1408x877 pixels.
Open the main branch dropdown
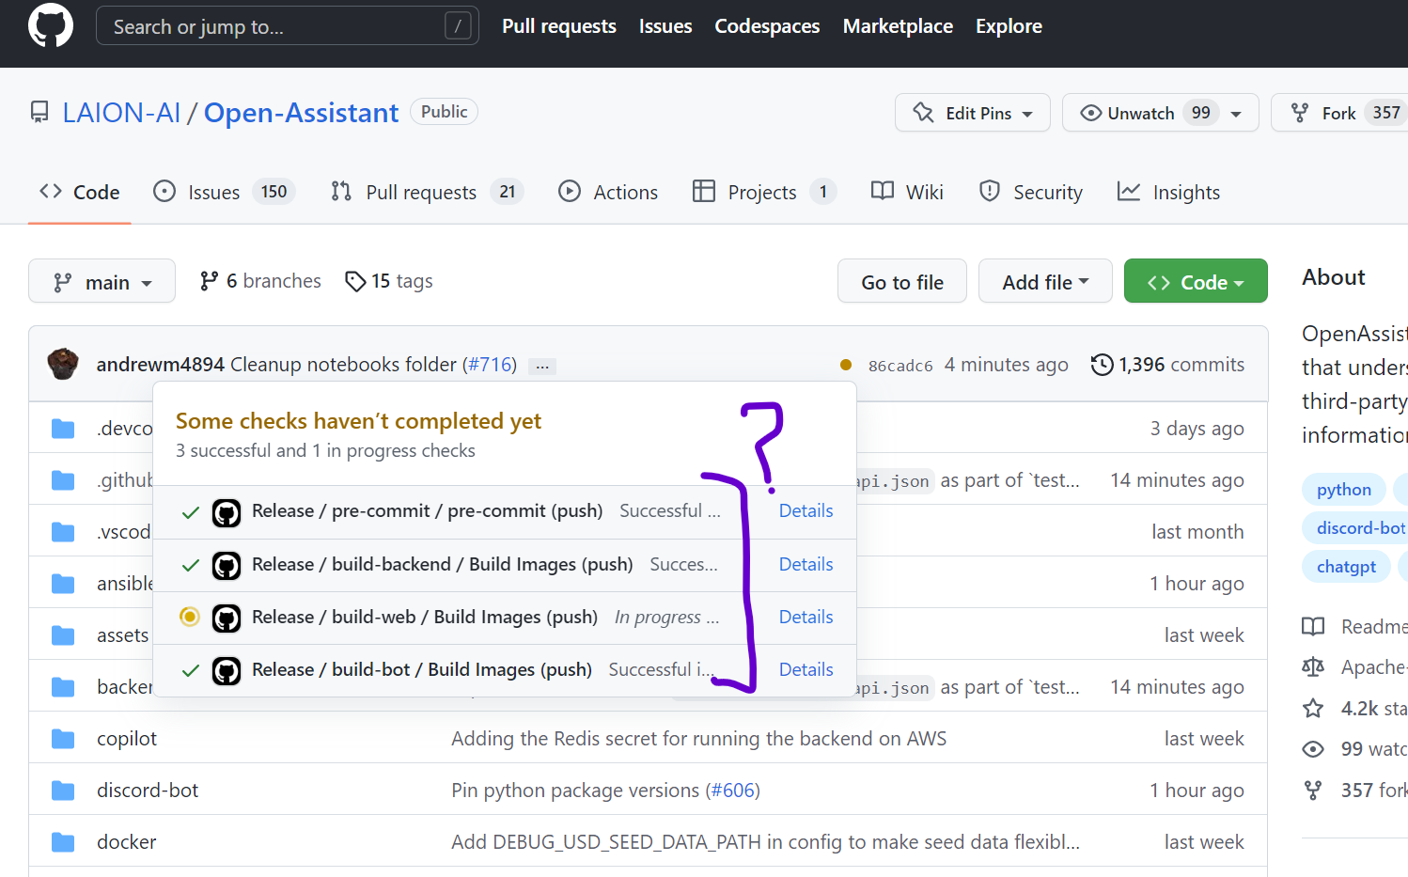pos(102,280)
